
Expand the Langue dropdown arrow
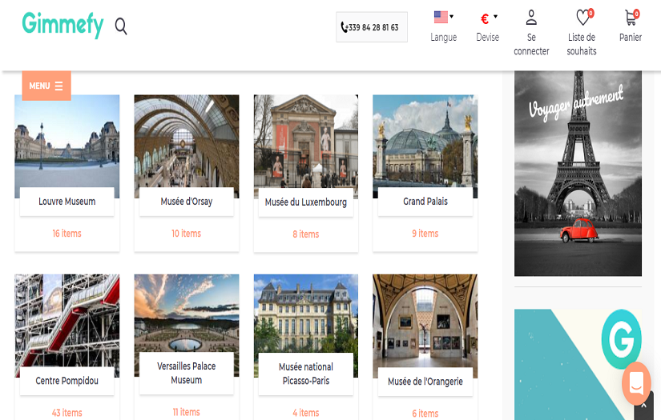pos(452,17)
